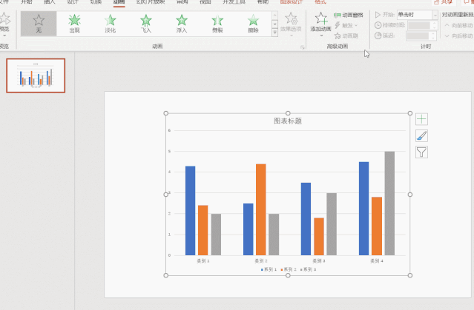Apply the 劈裂 (Split) animation
This screenshot has width=474, height=310.
point(217,24)
